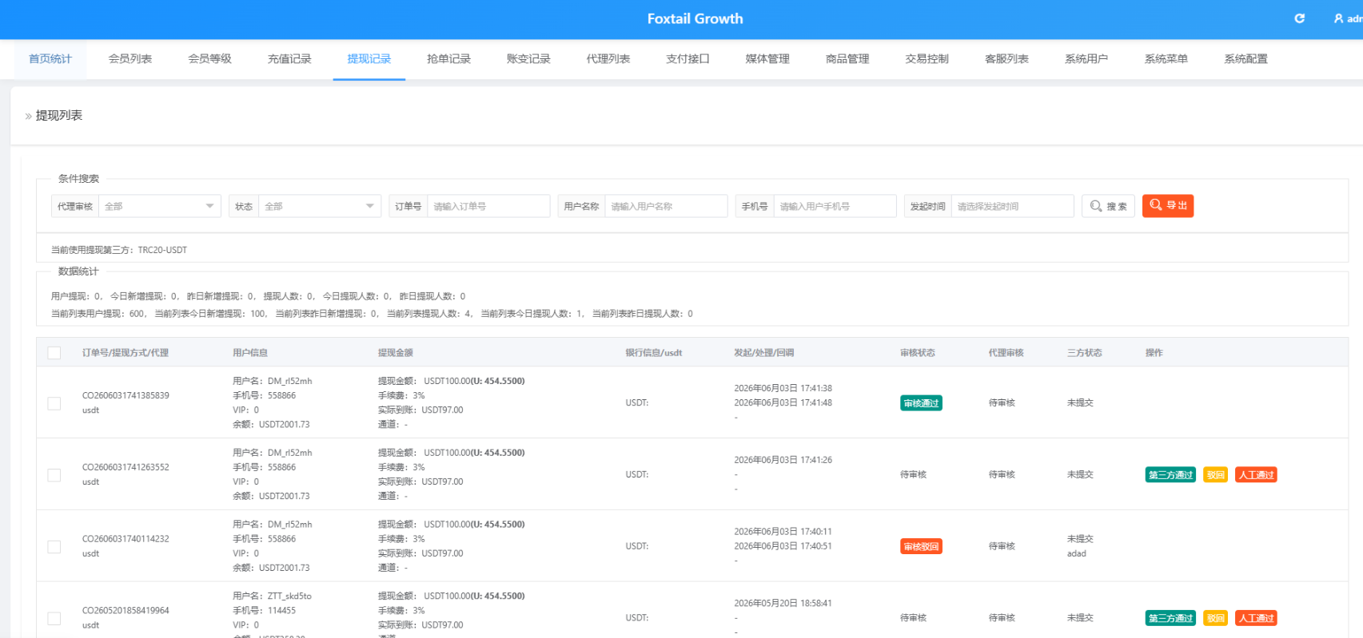Open the 交易控制 tab
1363x638 pixels.
[927, 59]
